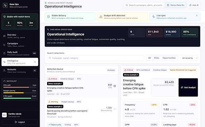
Task: Select Spend pacing deviating detection in queue
Action: click(81, 109)
